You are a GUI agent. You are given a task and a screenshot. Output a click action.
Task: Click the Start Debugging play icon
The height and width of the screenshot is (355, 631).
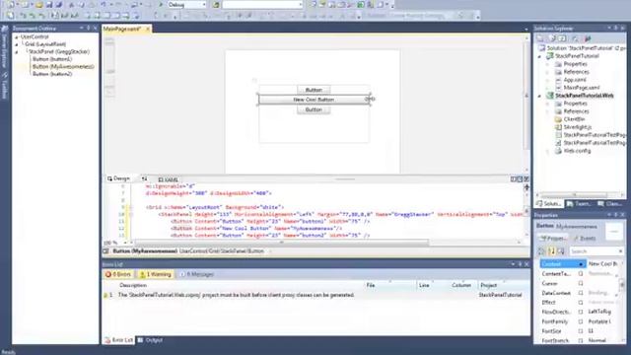tap(161, 5)
